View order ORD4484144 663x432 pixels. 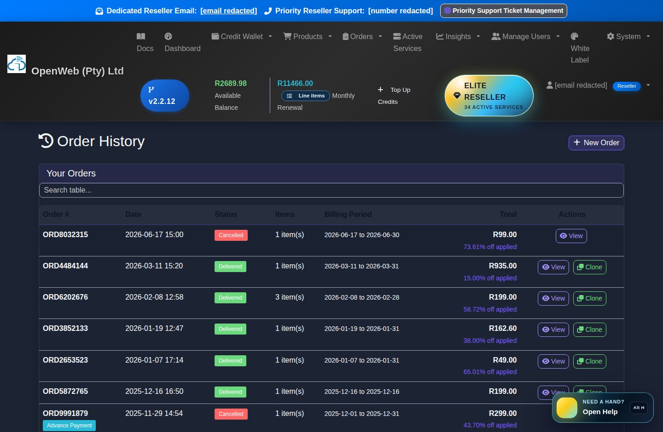tap(553, 267)
